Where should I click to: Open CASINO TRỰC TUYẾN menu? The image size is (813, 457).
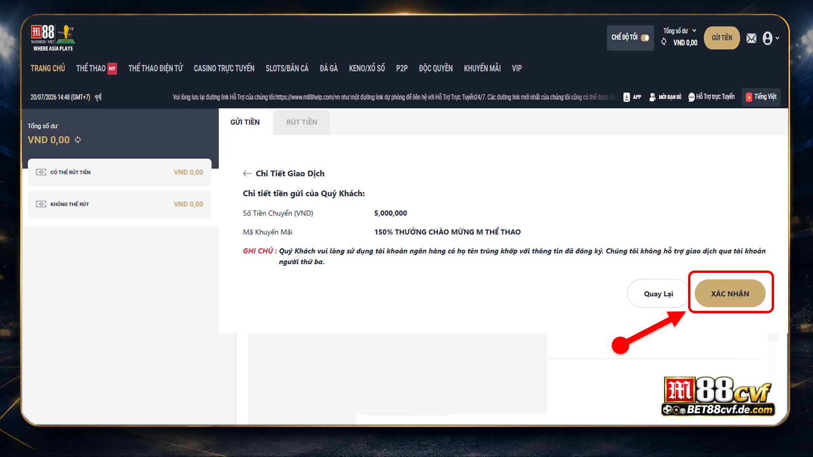click(x=224, y=68)
